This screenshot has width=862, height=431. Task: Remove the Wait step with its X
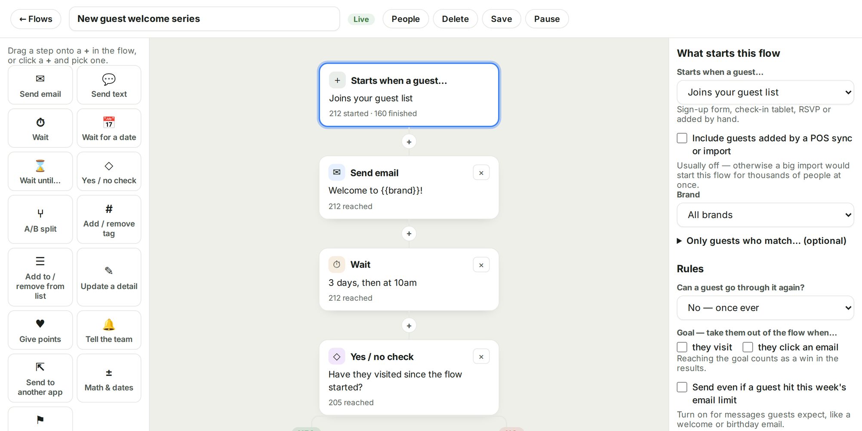click(x=481, y=265)
